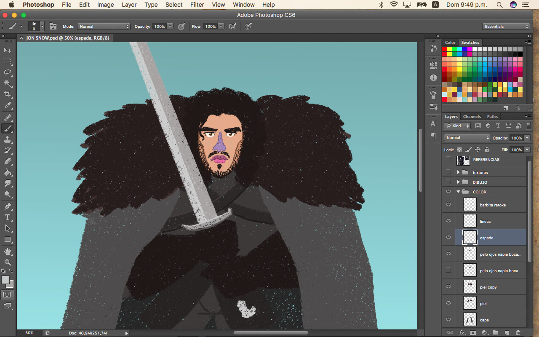Viewport: 539px width, 337px height.
Task: Open the Essentials workspace dropdown
Action: click(506, 26)
